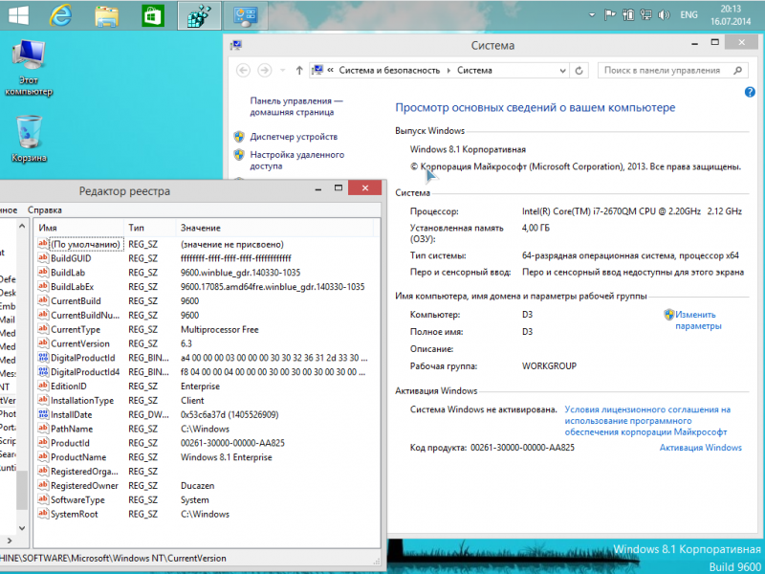
Task: Open the Action Center flag icon
Action: tap(610, 15)
